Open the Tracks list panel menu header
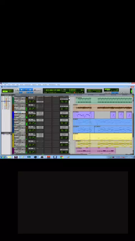135x241 pixels. point(6,95)
